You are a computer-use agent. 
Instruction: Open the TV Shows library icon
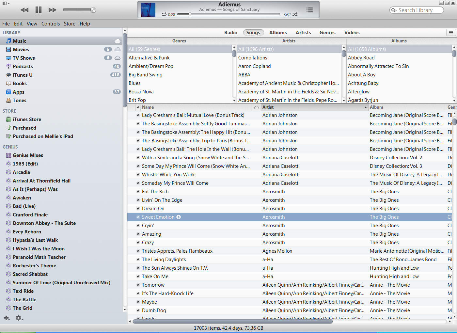click(x=9, y=58)
